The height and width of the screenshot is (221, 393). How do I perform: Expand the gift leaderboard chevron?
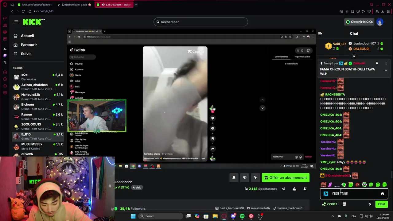(354, 56)
